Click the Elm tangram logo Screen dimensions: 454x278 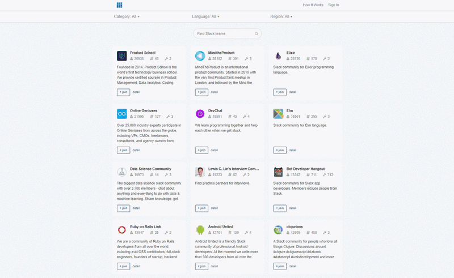[278, 114]
